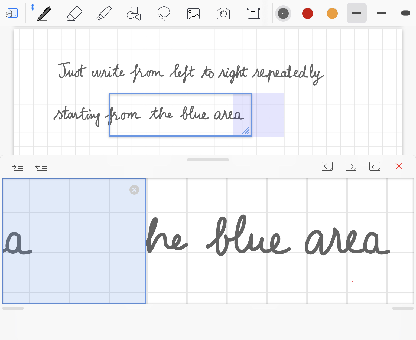Open the Shapes tool
Image resolution: width=416 pixels, height=340 pixels.
click(x=134, y=14)
